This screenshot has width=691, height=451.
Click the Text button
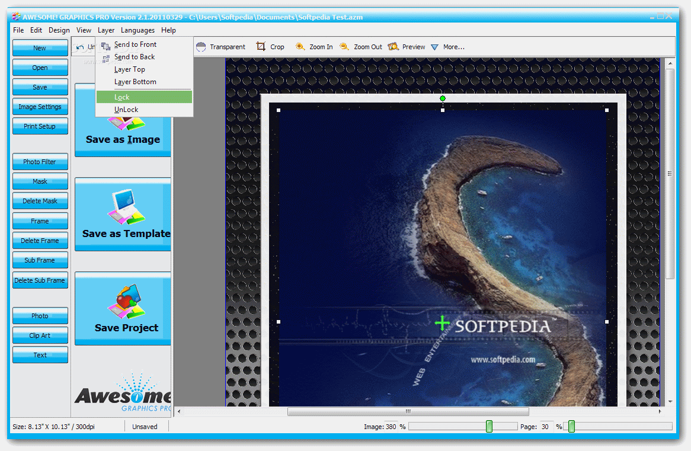(x=40, y=355)
